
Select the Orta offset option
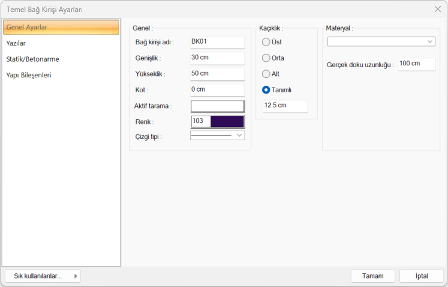coord(266,58)
